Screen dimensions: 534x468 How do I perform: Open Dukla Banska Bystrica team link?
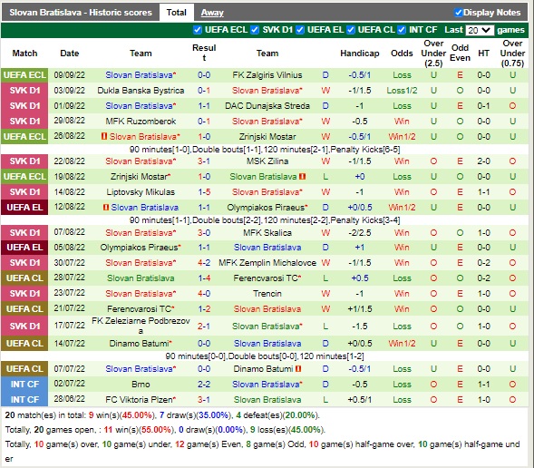pos(141,91)
